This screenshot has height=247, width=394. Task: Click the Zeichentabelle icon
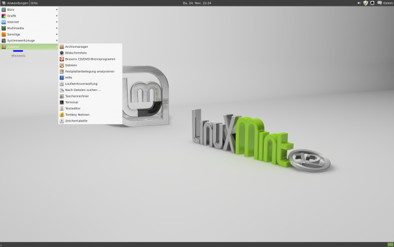[62, 121]
